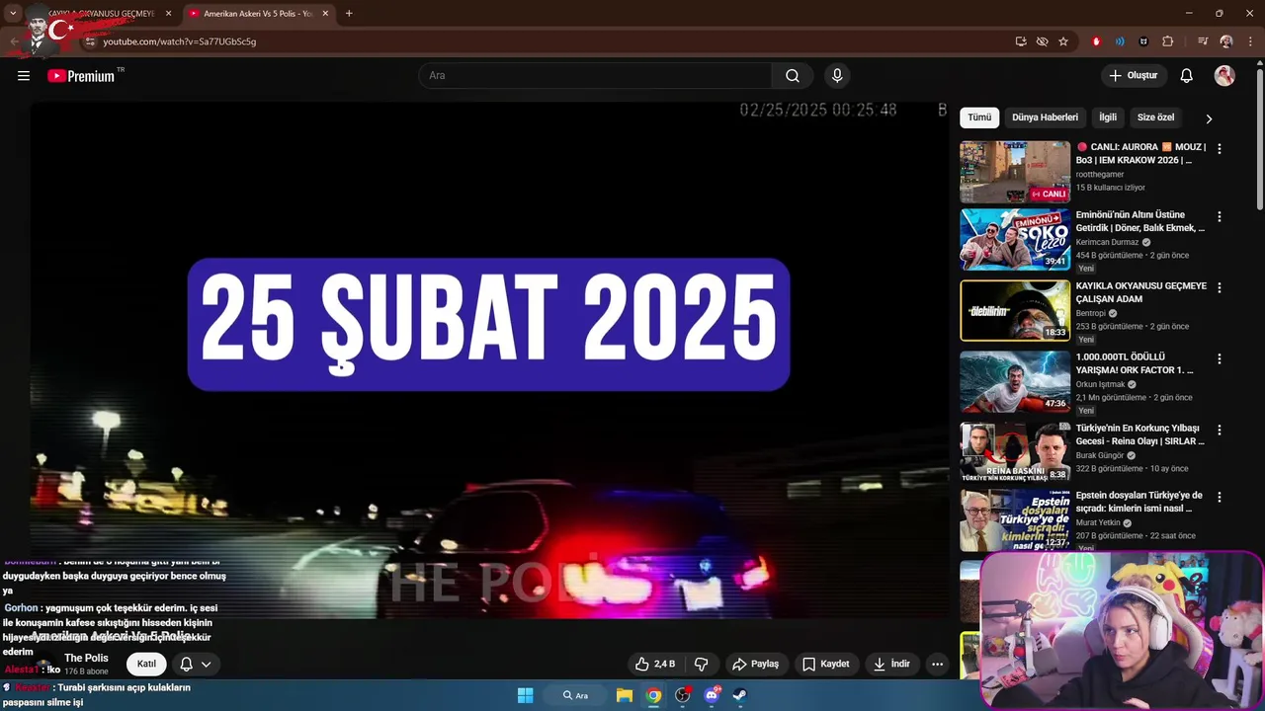Viewport: 1265px width, 711px height.
Task: Open Eminönü'nün Altını Üstüne Getirdik thumbnail
Action: coord(1015,239)
